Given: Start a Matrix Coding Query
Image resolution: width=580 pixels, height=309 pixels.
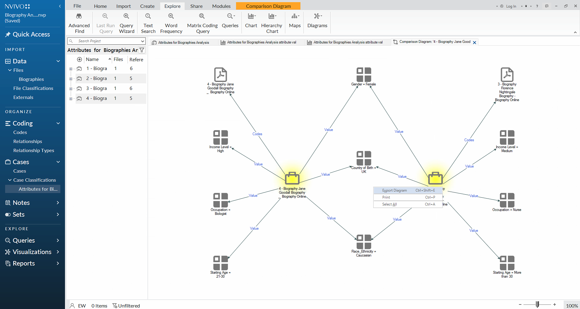Looking at the screenshot, I should (x=202, y=23).
